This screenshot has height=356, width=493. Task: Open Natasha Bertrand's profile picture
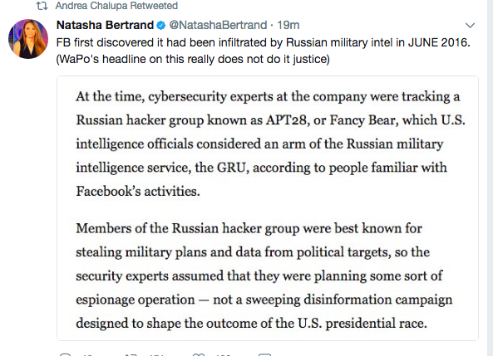(x=28, y=39)
